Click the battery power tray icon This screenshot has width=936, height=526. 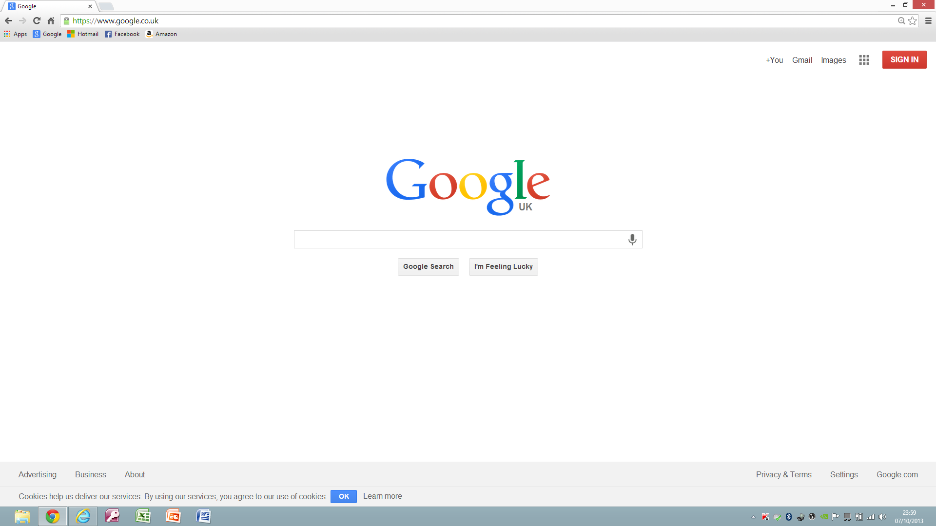click(x=859, y=517)
